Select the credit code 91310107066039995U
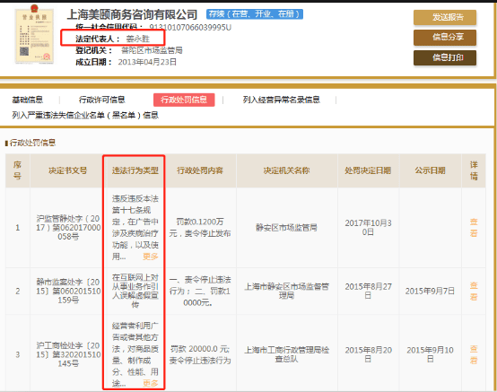Screen dimensions: 497x392 (x=190, y=28)
